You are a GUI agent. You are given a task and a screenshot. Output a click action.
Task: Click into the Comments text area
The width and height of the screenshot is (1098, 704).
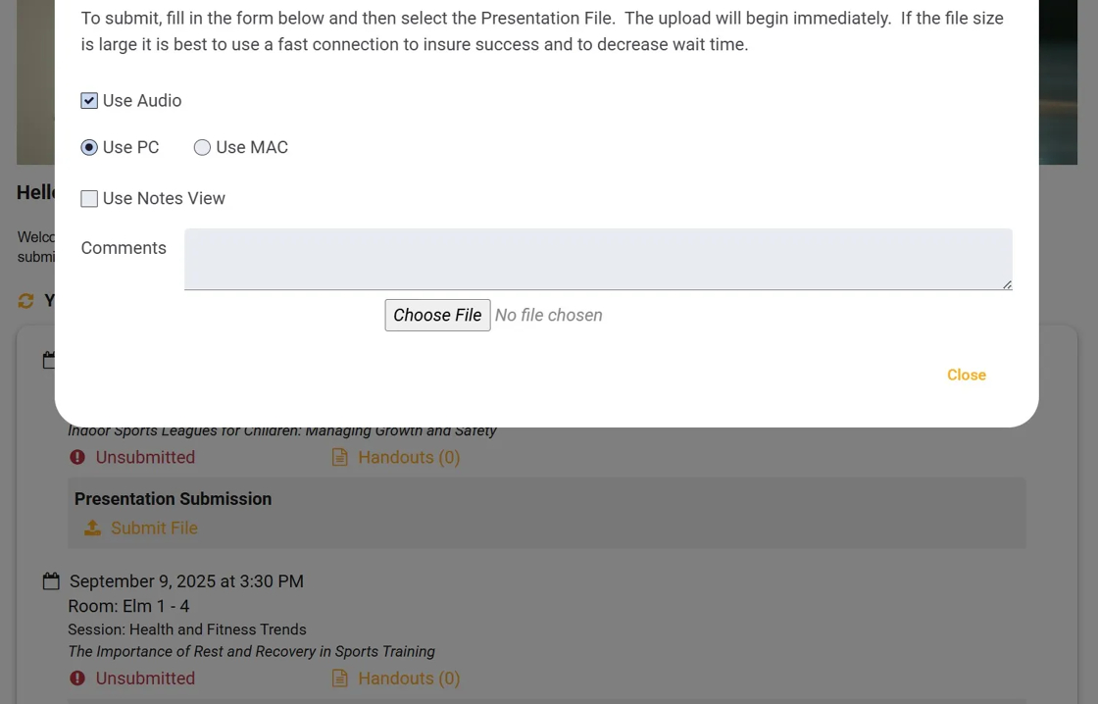[x=598, y=259]
